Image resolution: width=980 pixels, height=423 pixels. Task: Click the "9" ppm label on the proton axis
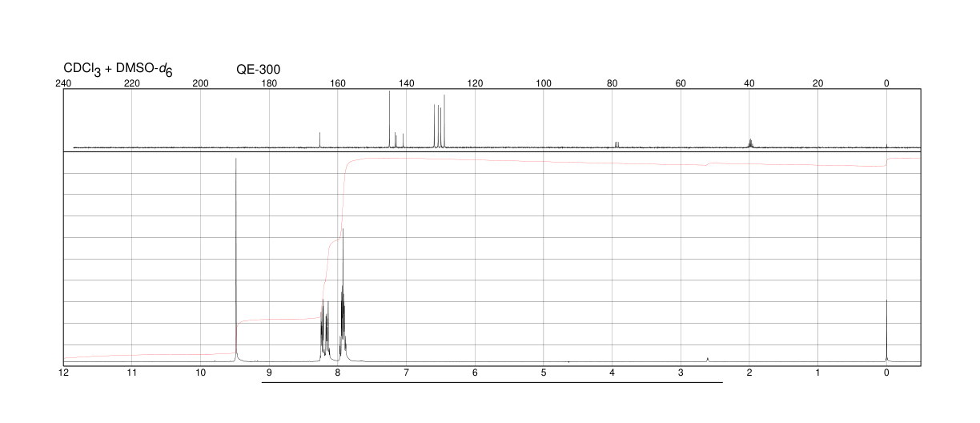click(x=269, y=373)
